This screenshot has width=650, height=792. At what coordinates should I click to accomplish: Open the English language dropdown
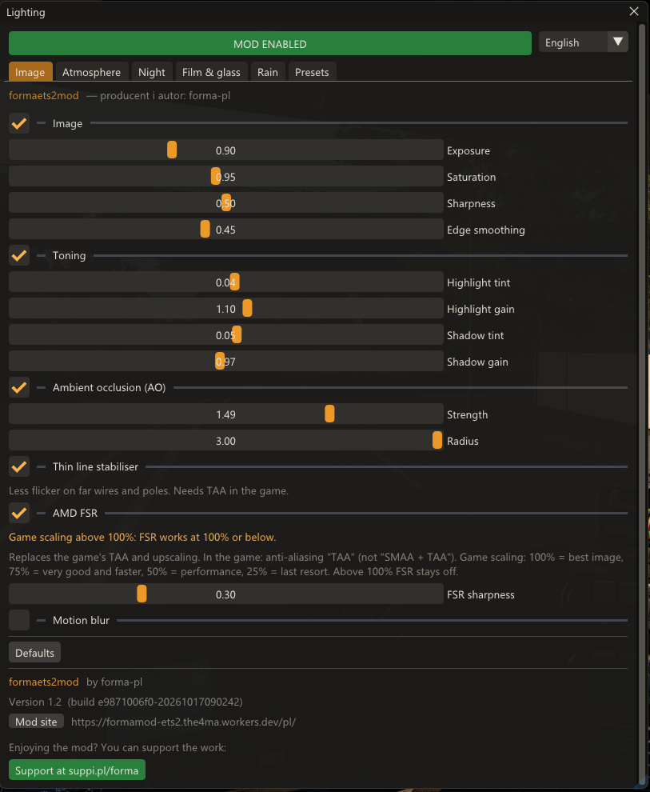point(584,42)
